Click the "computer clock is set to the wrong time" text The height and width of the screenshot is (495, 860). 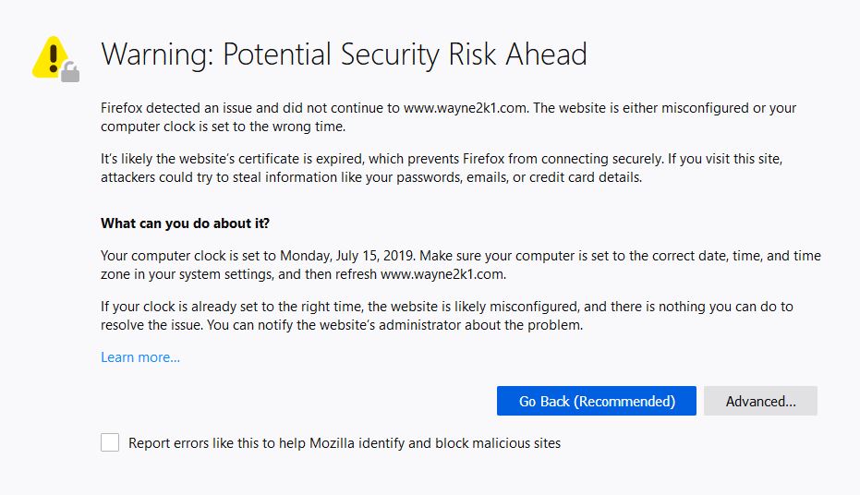tap(222, 127)
